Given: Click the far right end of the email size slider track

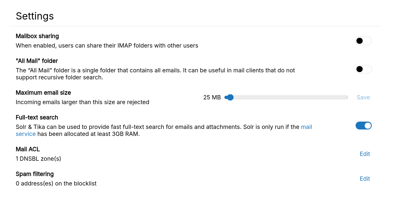Looking at the screenshot, I should coord(347,97).
